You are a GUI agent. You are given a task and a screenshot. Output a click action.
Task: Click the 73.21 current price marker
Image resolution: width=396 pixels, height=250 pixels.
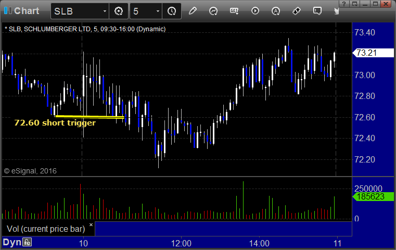373,53
